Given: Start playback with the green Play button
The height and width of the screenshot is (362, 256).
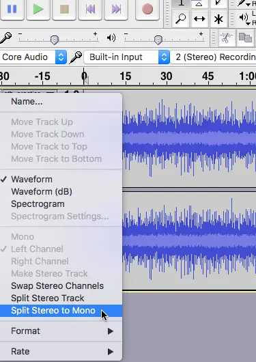Looking at the screenshot, I should click(38, 10).
